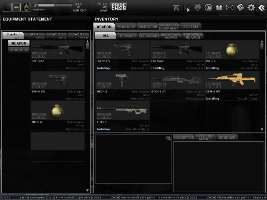The image size is (267, 200).
Task: Open the gift box icon
Action: [219, 7]
